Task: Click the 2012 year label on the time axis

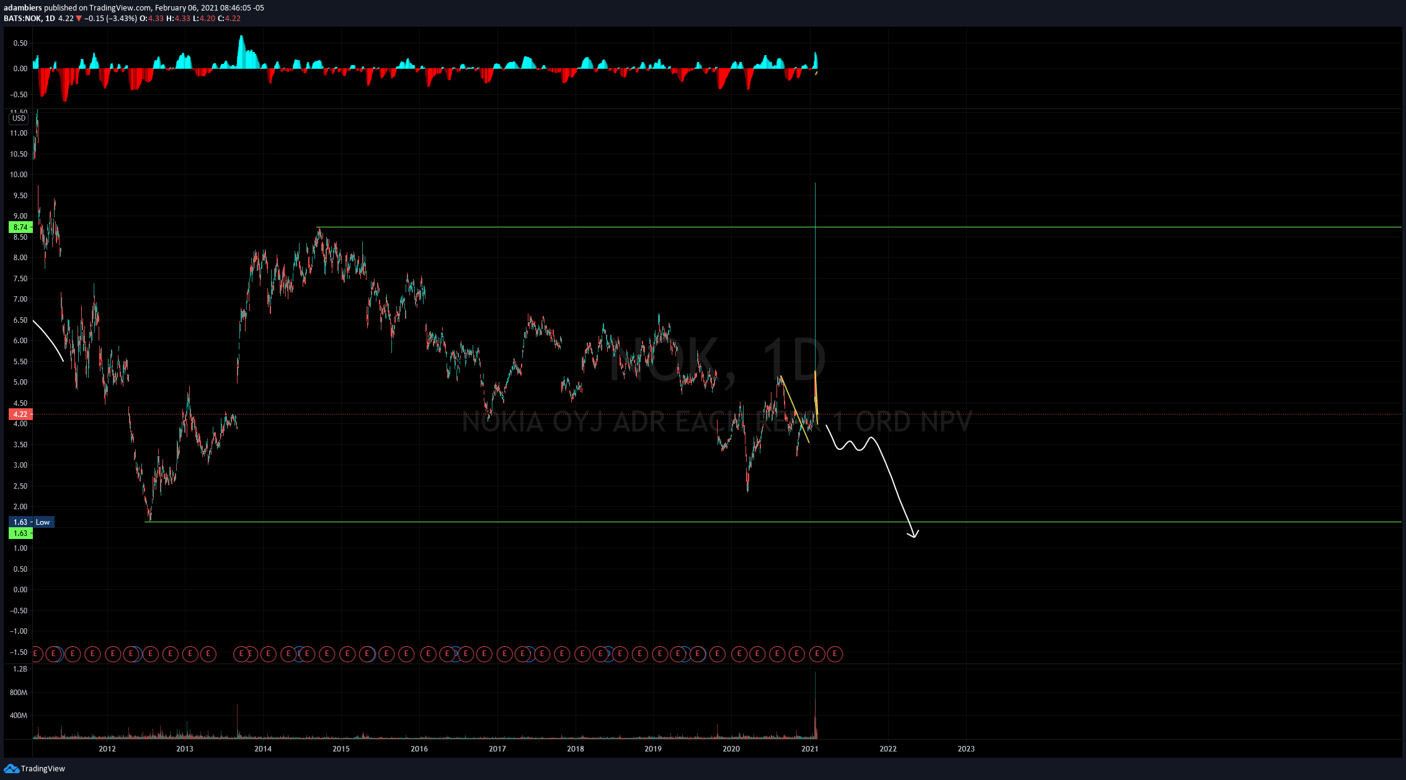Action: [107, 748]
